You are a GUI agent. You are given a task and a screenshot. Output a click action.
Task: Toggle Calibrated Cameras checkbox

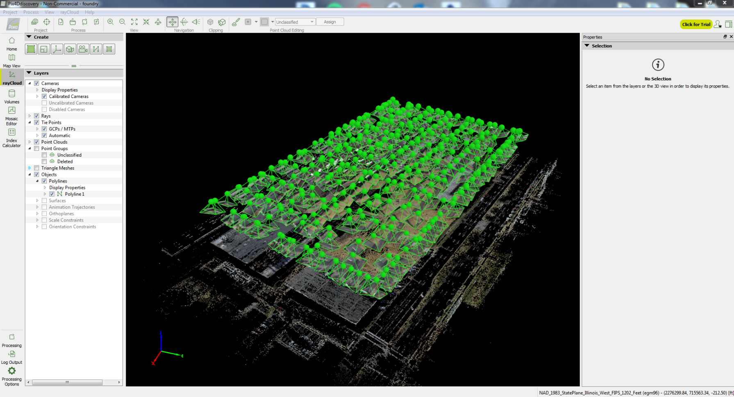click(44, 96)
